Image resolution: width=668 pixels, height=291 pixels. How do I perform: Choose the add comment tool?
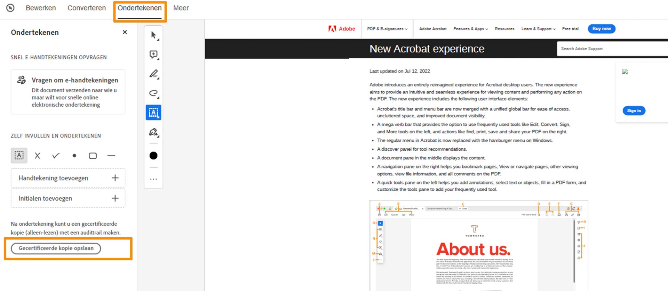tap(153, 55)
